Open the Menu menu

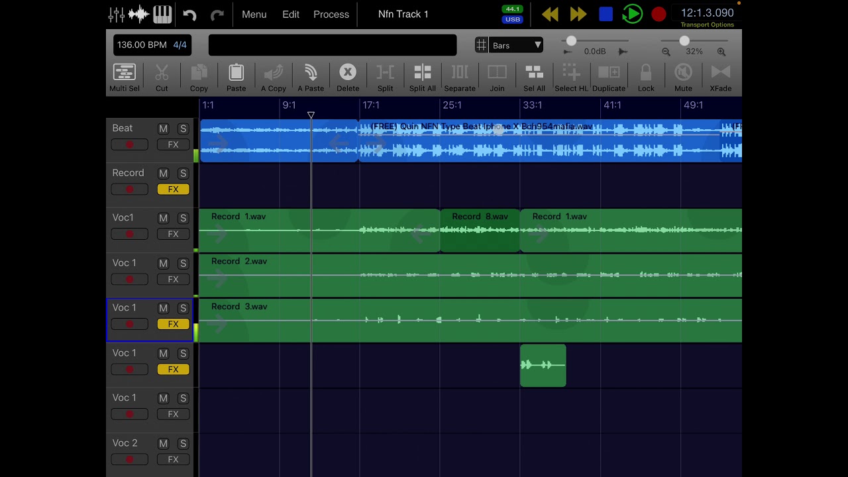coord(254,14)
